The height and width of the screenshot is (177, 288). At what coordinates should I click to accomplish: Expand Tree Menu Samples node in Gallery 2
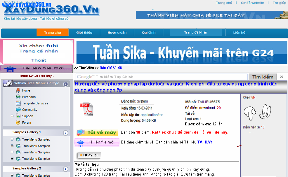12,175
